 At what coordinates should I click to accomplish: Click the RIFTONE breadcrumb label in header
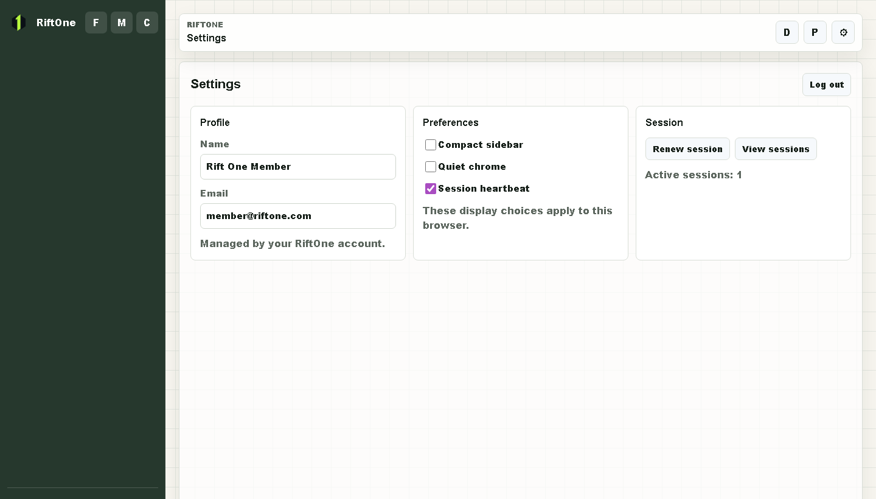click(x=205, y=25)
